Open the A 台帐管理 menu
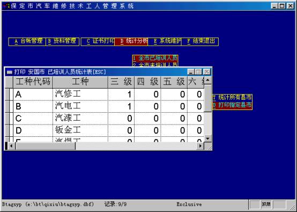The image size is (297, 212). coord(27,41)
